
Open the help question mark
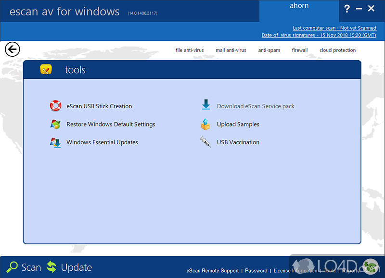[347, 9]
